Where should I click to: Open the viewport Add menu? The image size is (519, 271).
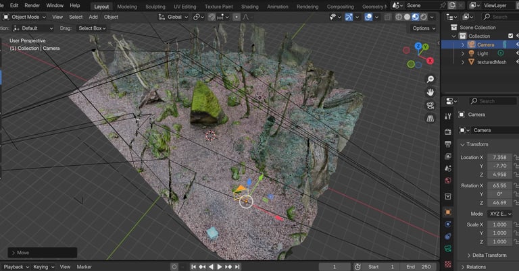coord(93,17)
